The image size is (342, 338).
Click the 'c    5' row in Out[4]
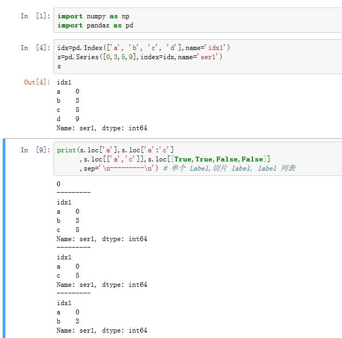[68, 110]
